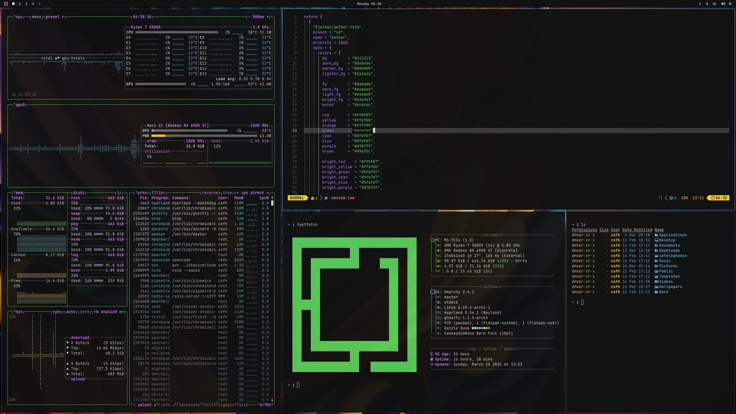Click the warning triangle icon in neovim statusline

[x=312, y=198]
